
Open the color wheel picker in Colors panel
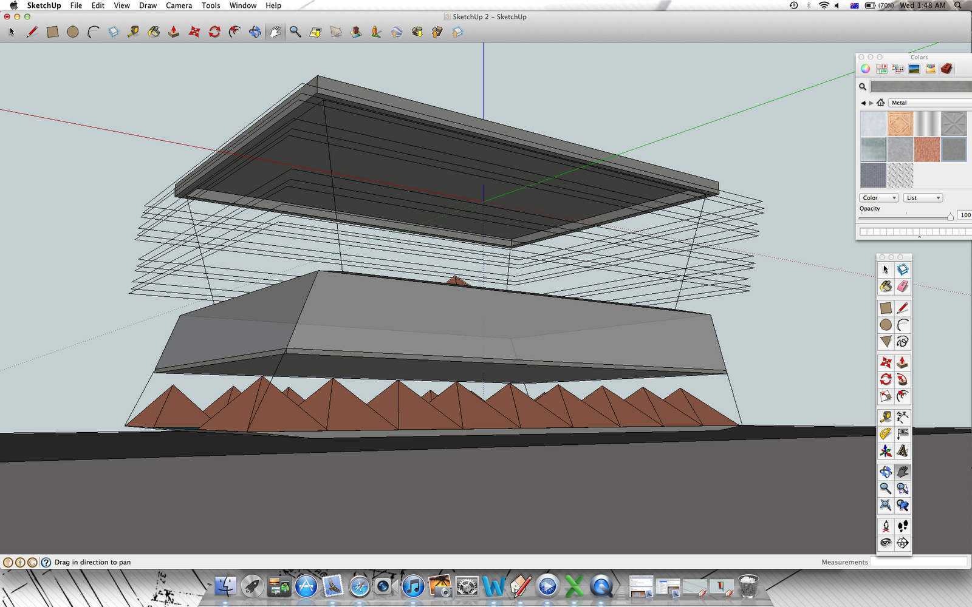(x=865, y=68)
